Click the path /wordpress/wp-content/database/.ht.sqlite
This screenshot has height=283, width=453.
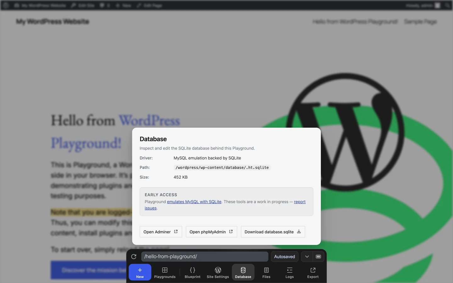[222, 168]
